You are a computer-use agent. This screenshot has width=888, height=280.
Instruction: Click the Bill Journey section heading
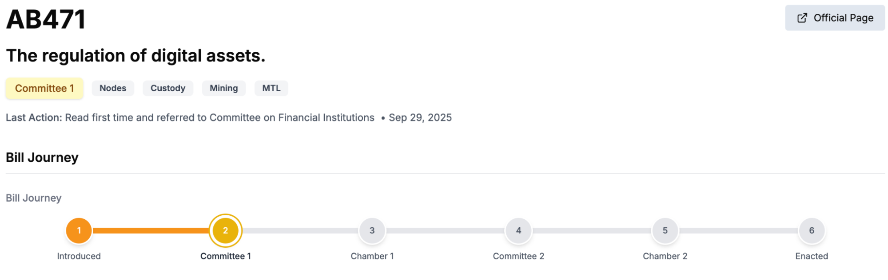point(42,157)
